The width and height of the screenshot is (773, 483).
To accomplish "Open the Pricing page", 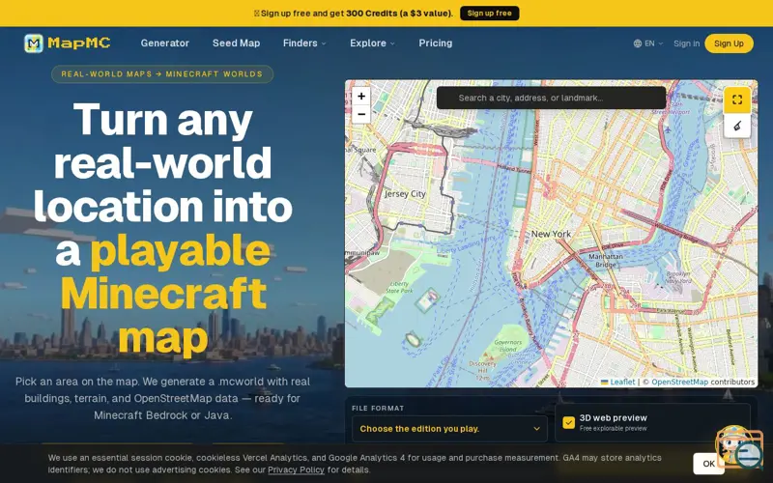I will 436,43.
